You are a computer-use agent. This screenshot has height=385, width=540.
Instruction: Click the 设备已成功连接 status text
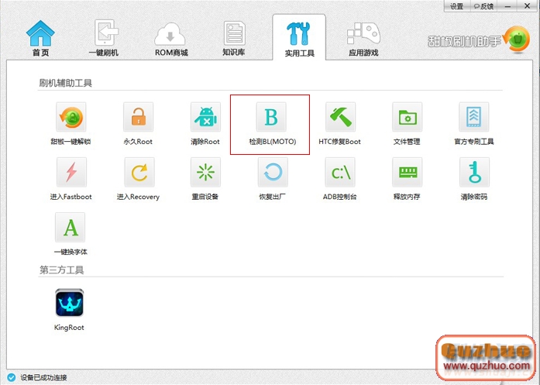click(x=43, y=378)
